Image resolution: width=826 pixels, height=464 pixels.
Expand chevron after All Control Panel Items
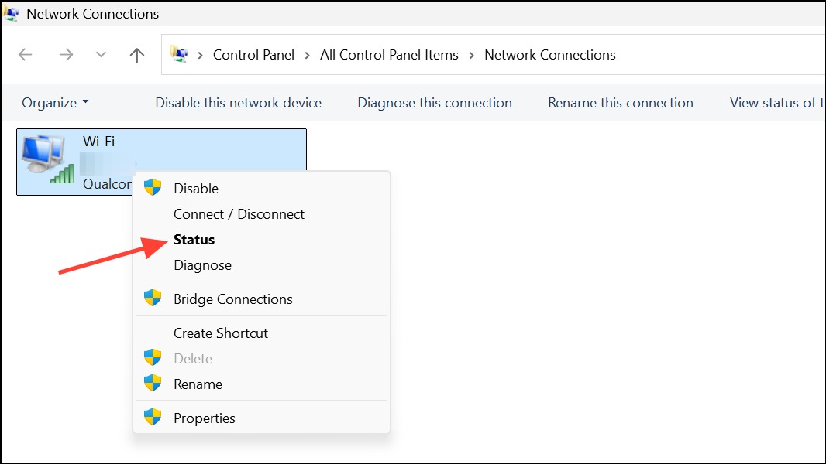click(471, 55)
